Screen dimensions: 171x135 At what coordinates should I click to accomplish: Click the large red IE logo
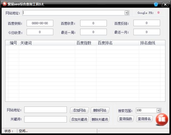pos(162,119)
